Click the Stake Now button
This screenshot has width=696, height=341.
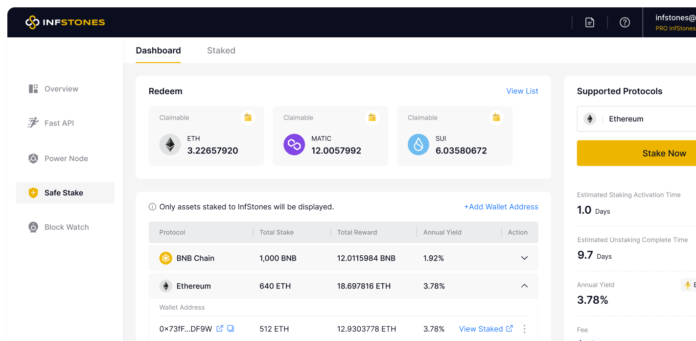(636, 153)
